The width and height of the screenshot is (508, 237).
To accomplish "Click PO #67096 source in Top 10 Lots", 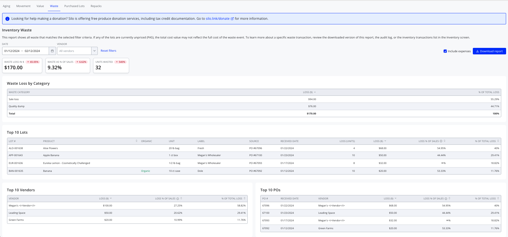I will click(255, 148).
